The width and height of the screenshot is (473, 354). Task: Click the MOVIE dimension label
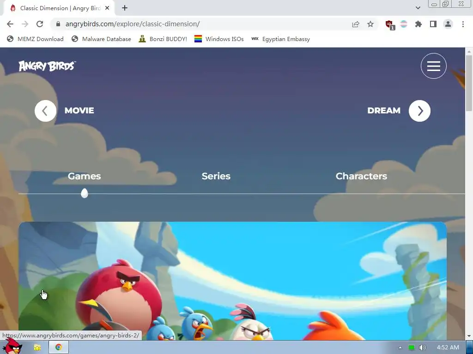(x=79, y=111)
